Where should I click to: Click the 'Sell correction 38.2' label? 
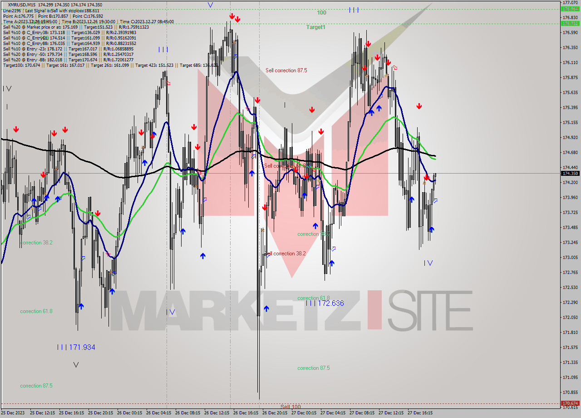pyautogui.click(x=286, y=254)
